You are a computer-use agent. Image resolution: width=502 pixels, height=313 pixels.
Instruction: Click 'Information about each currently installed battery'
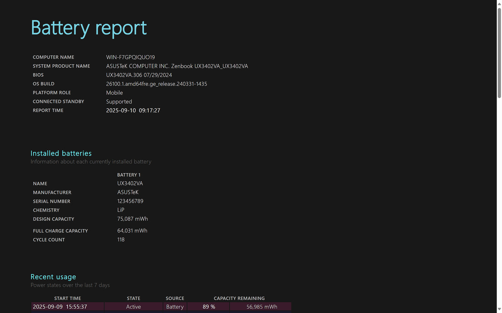pyautogui.click(x=91, y=162)
